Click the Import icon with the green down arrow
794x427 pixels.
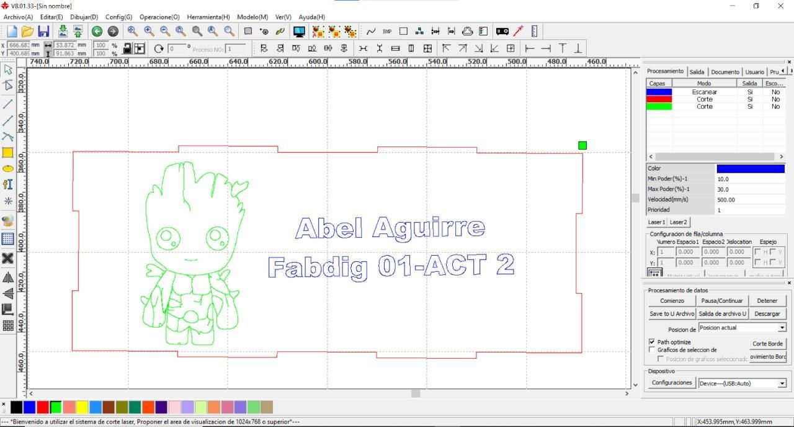[63, 31]
